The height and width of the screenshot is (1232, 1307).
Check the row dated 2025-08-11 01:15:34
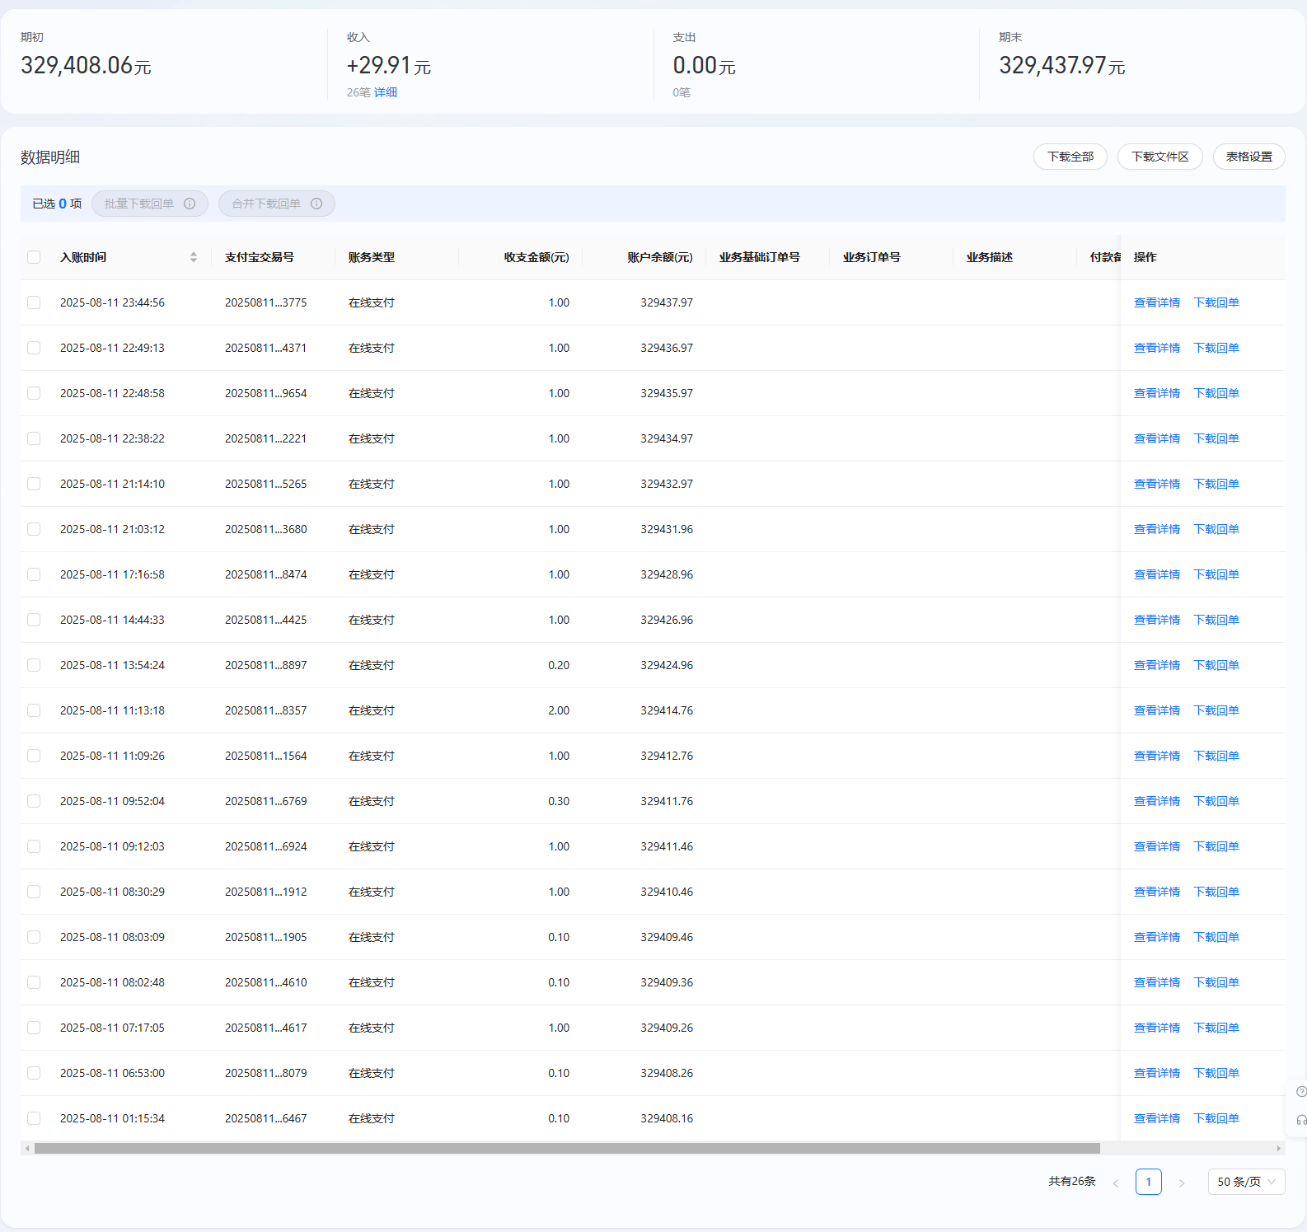point(34,1118)
